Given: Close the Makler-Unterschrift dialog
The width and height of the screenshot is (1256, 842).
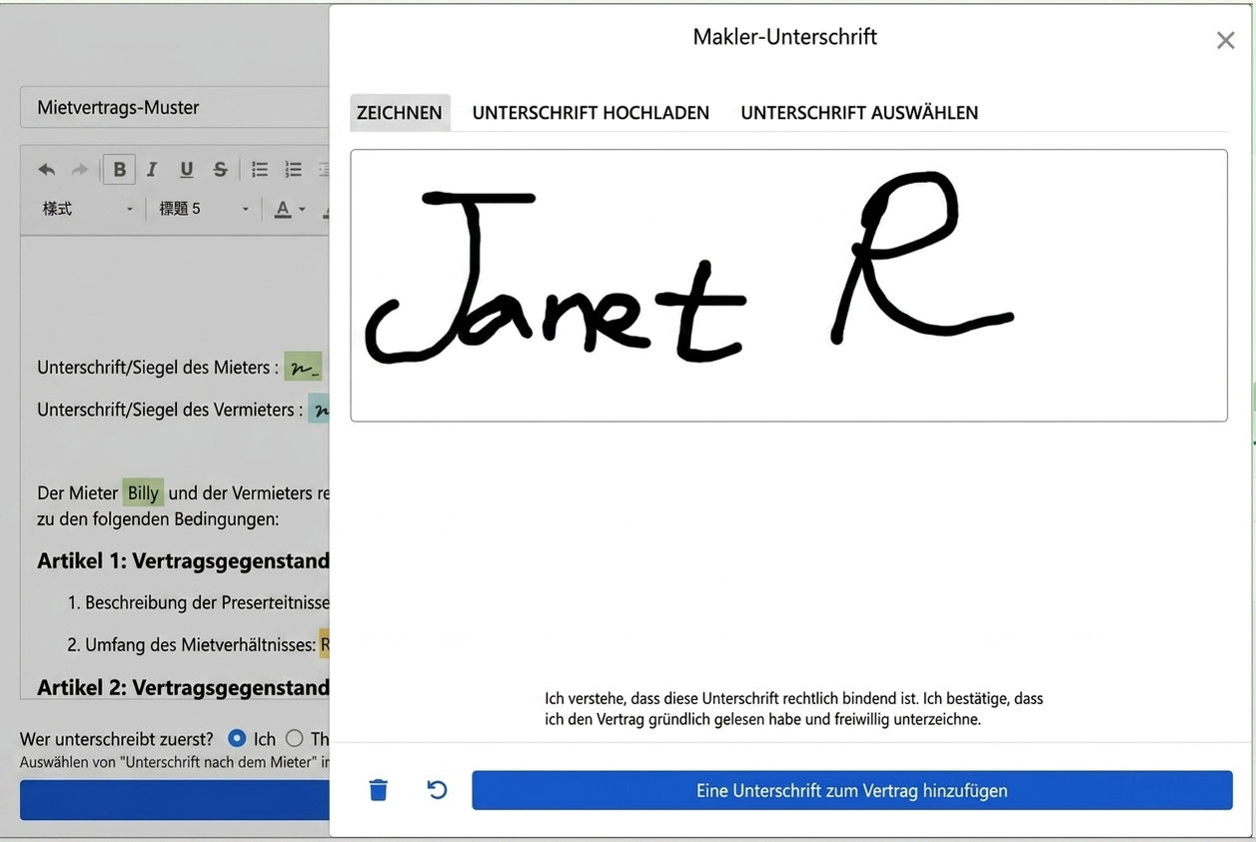Looking at the screenshot, I should 1225,41.
